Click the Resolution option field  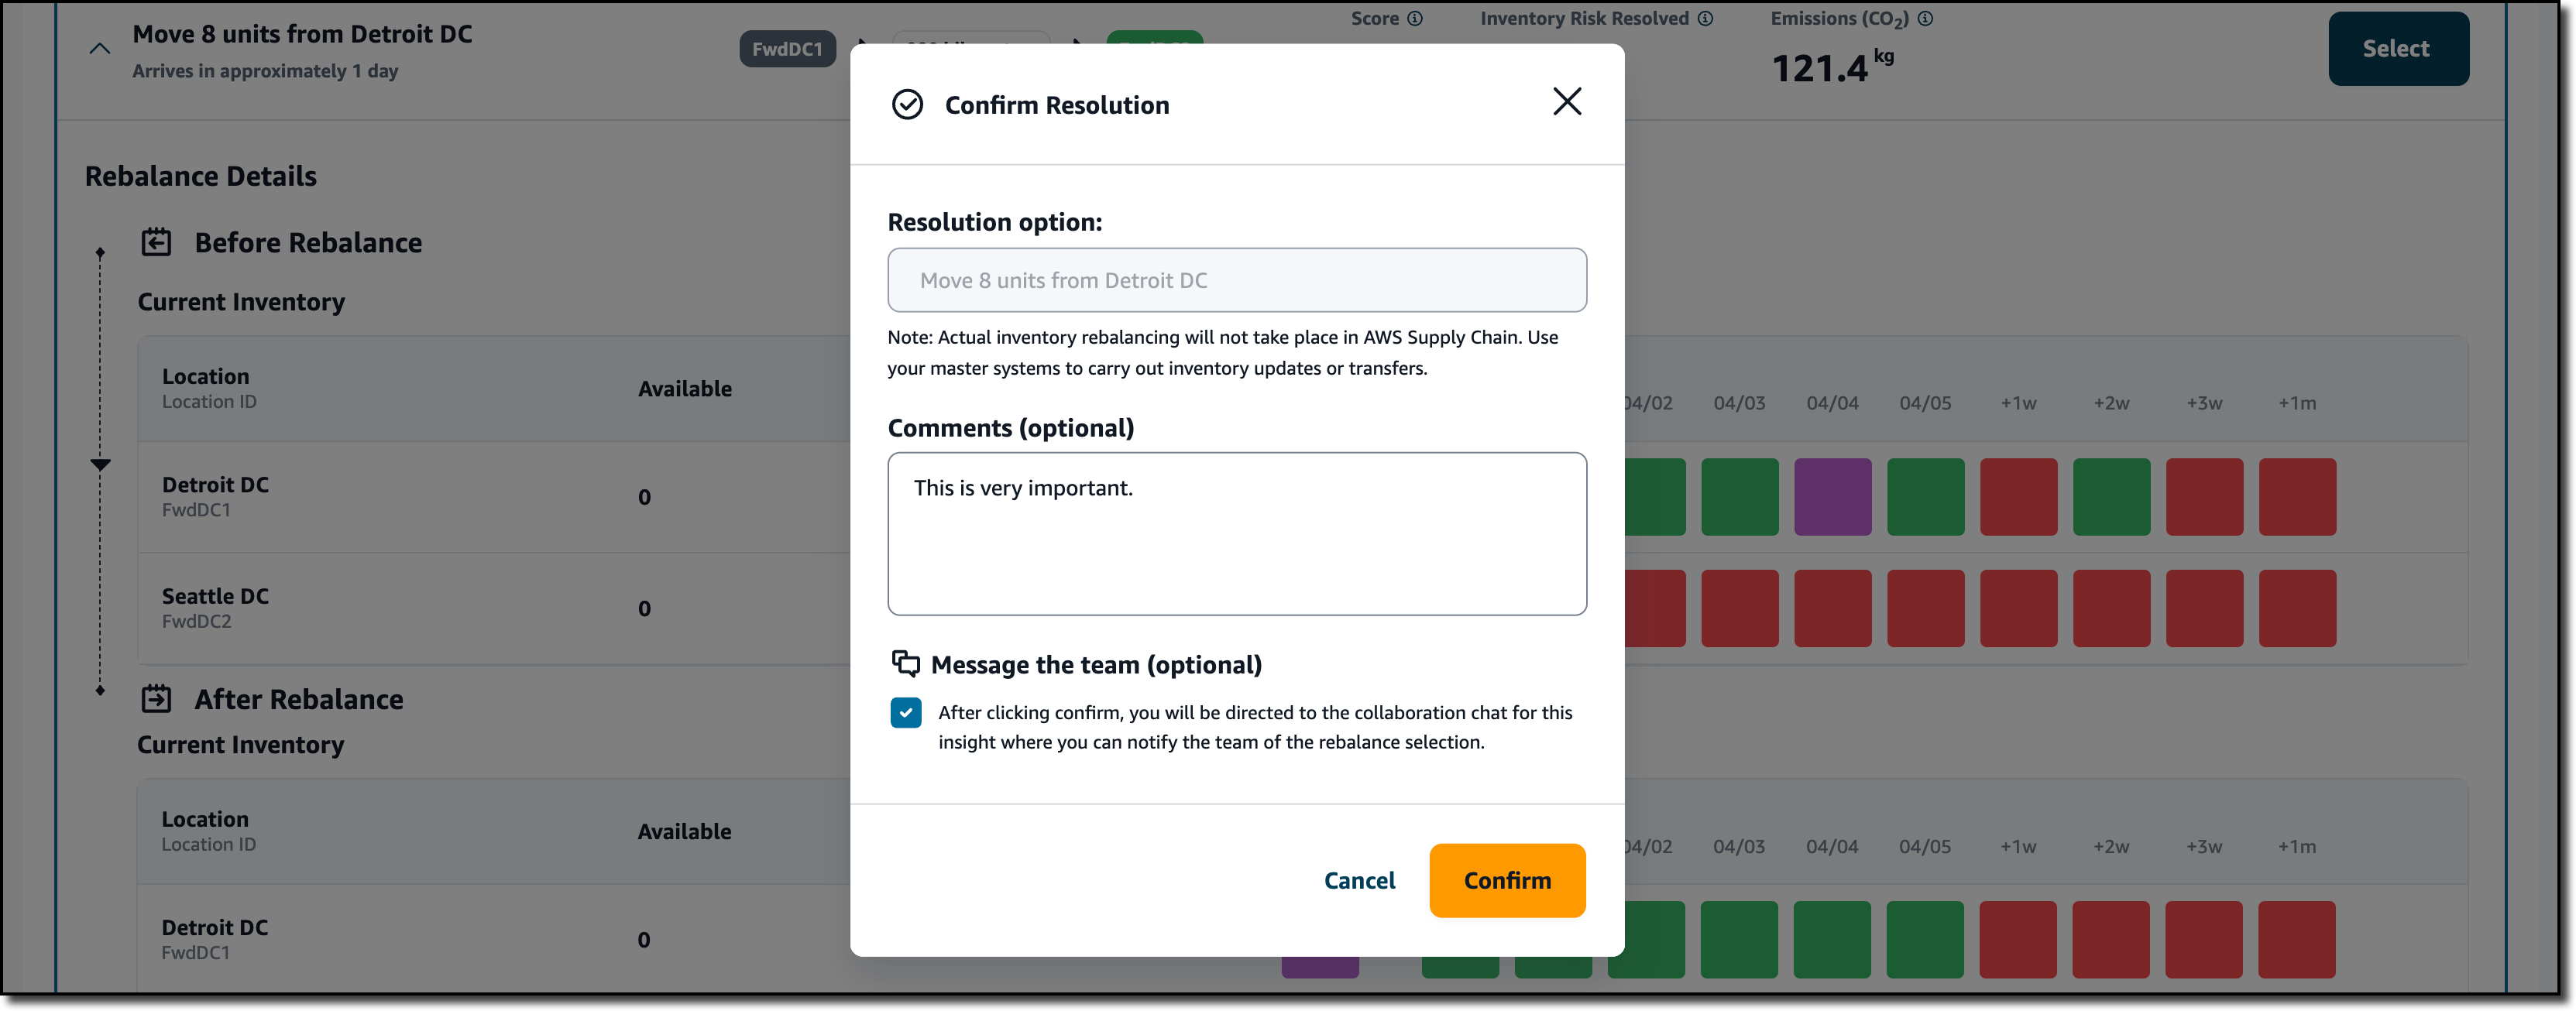[1237, 279]
